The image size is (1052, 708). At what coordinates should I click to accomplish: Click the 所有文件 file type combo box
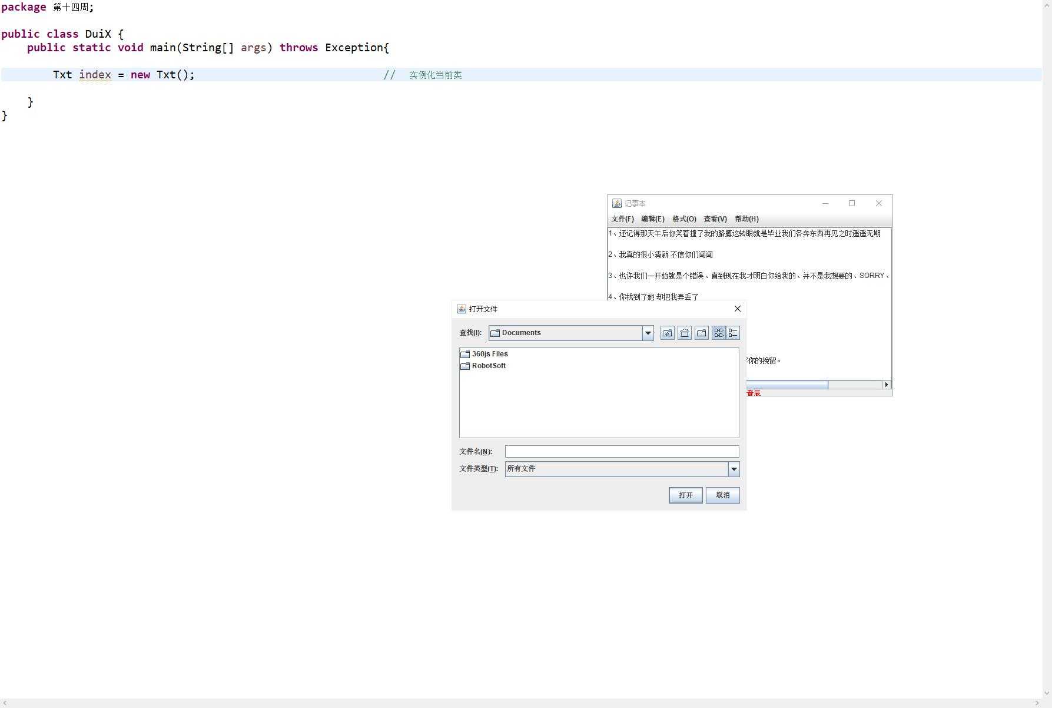click(x=622, y=469)
